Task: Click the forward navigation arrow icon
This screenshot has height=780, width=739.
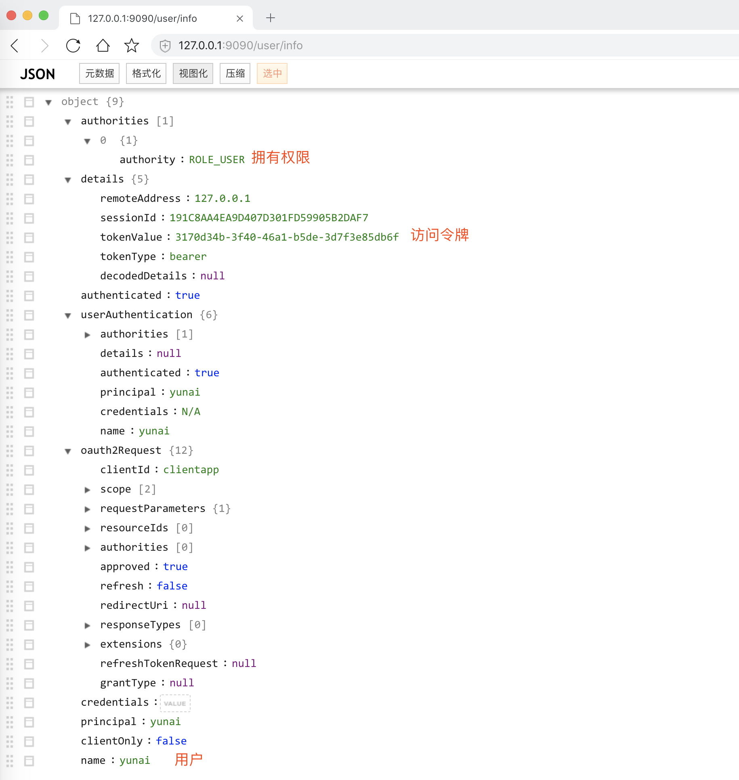Action: pyautogui.click(x=44, y=46)
